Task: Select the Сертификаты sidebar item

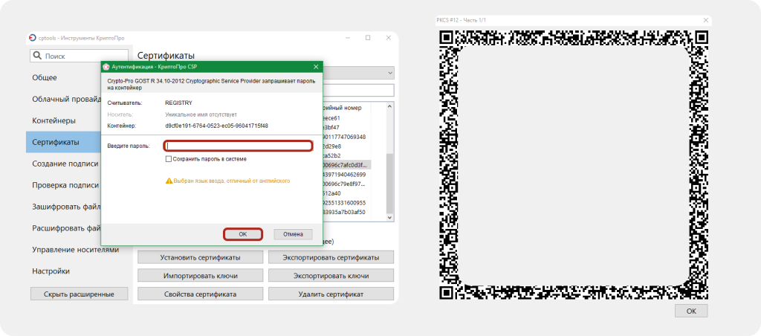Action: tap(63, 142)
